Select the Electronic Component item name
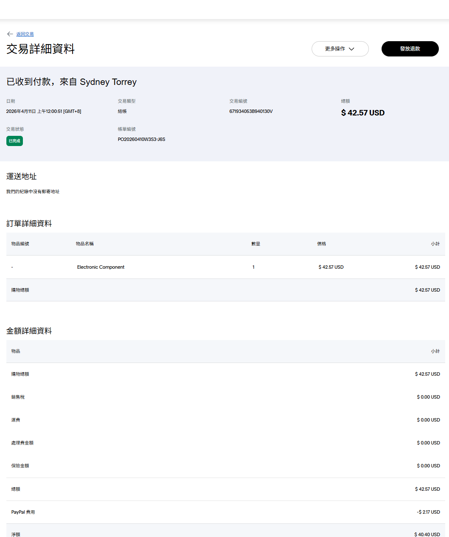Screen dimensions: 449x537 tap(100, 267)
